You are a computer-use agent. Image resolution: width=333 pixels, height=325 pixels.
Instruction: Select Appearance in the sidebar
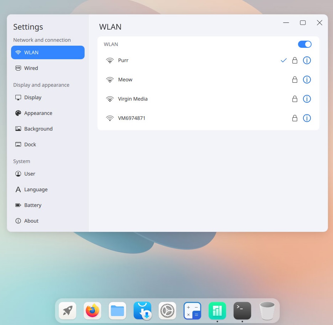coord(38,113)
